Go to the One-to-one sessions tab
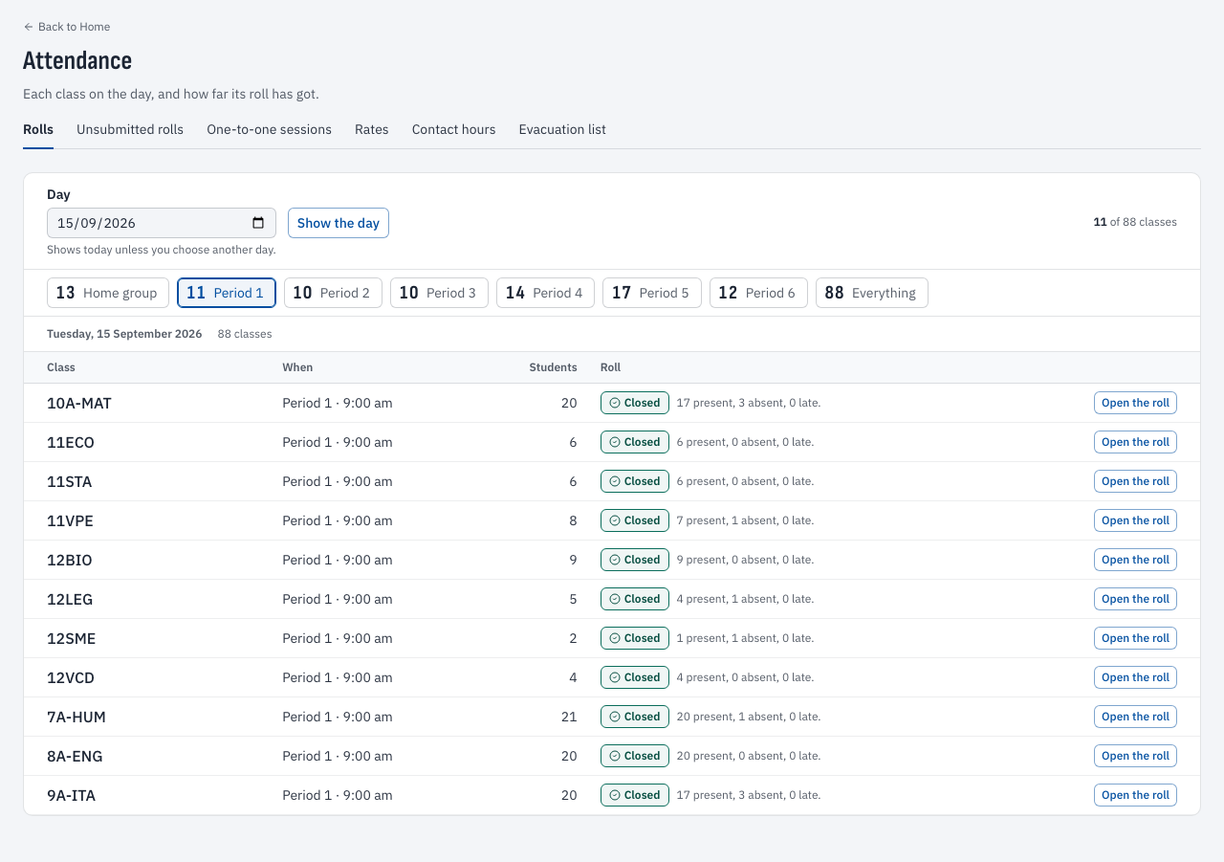The height and width of the screenshot is (862, 1224). pos(269,129)
